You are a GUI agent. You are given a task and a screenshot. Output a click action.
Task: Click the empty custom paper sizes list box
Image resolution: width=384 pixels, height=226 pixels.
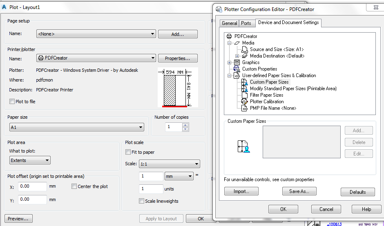click(301, 142)
